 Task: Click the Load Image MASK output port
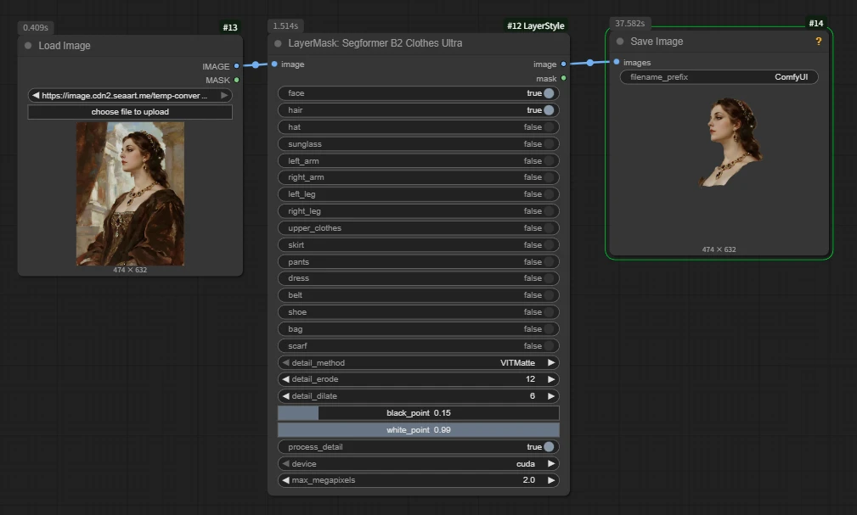(x=236, y=80)
